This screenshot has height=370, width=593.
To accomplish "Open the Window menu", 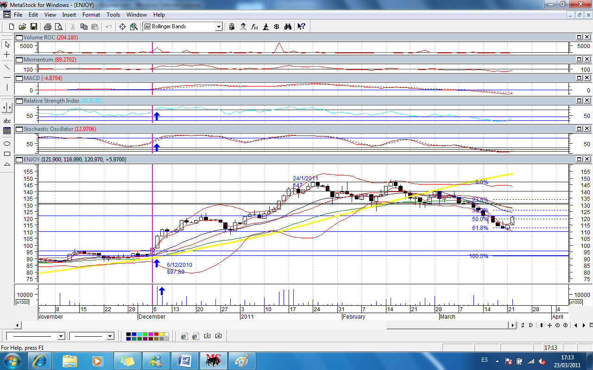I will click(x=137, y=15).
